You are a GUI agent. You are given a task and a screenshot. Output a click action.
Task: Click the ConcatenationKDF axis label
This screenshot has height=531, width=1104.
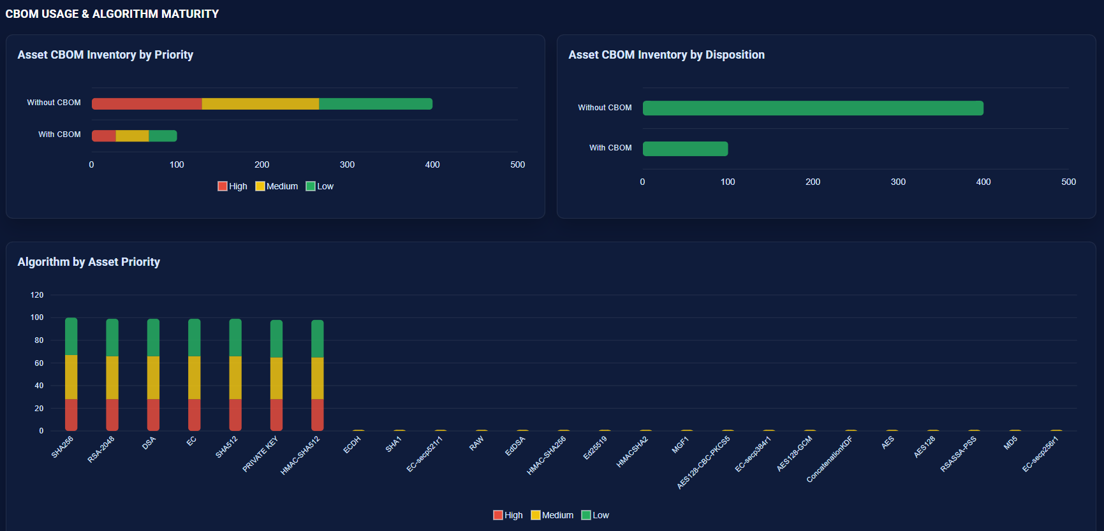[830, 460]
